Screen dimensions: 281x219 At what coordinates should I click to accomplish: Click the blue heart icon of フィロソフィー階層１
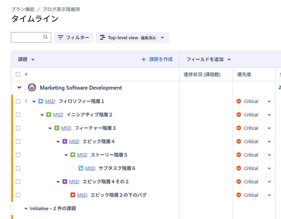click(x=41, y=101)
